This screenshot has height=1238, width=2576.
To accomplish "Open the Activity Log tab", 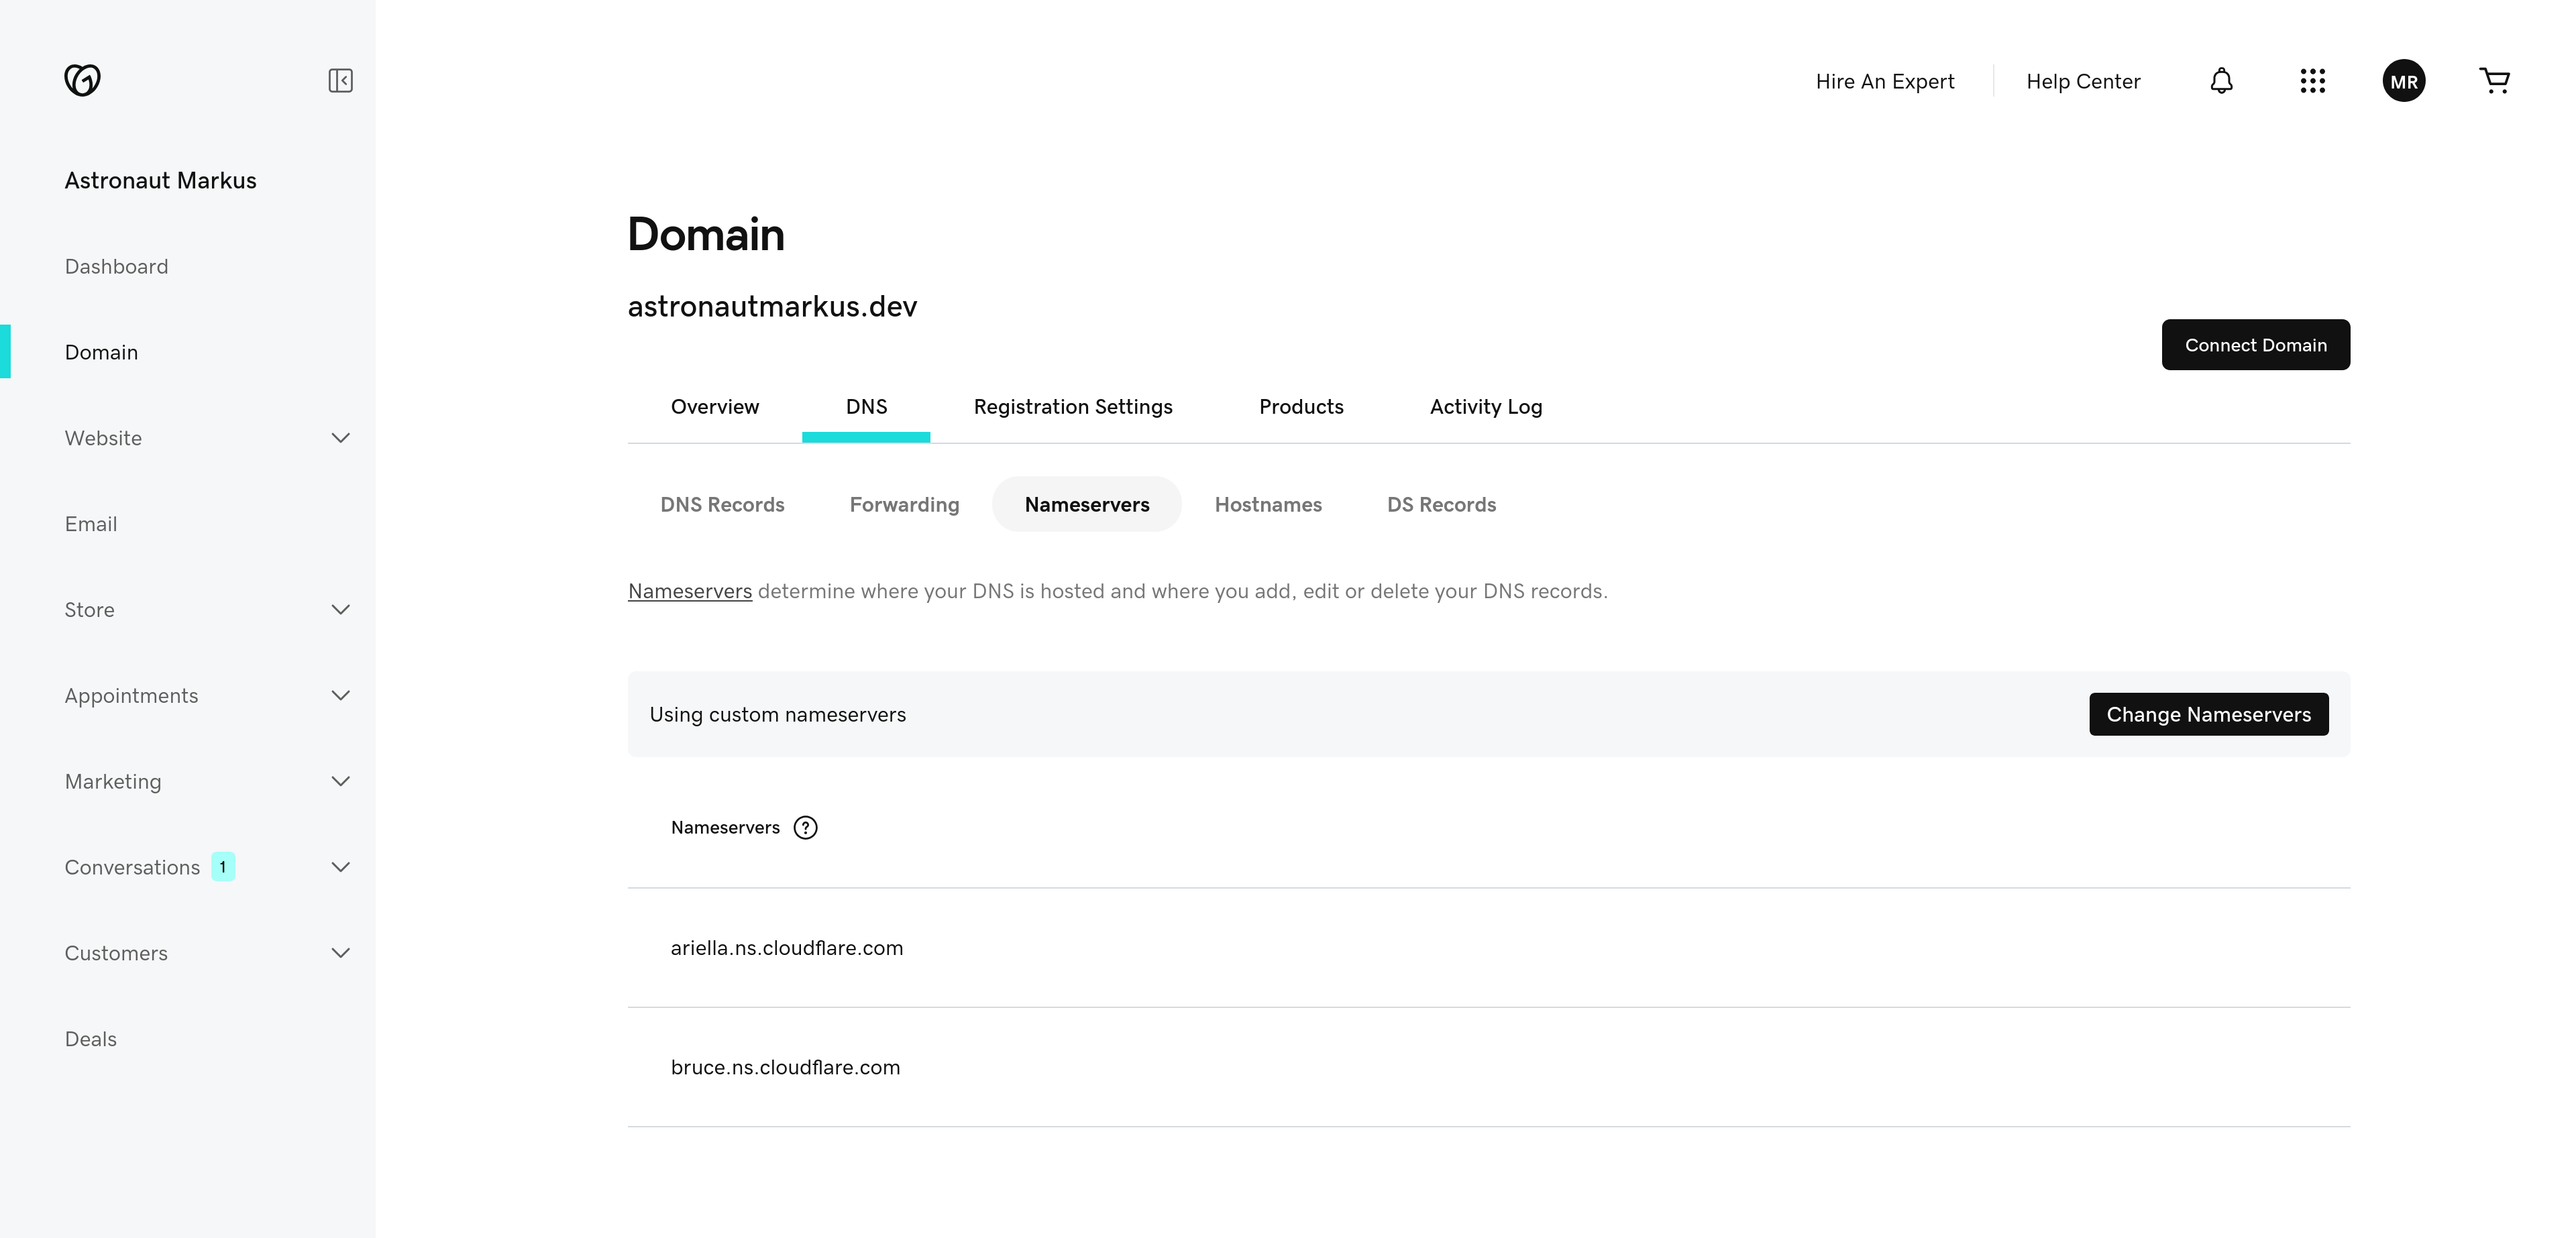I will pyautogui.click(x=1485, y=407).
